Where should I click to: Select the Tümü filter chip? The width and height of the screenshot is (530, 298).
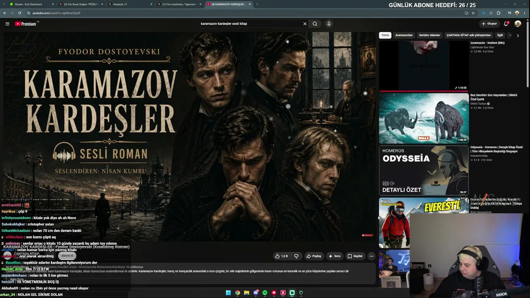click(x=385, y=35)
